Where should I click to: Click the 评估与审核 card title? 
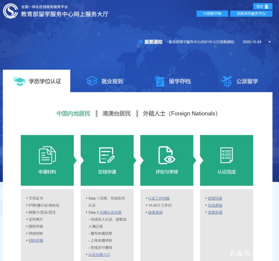(x=167, y=172)
